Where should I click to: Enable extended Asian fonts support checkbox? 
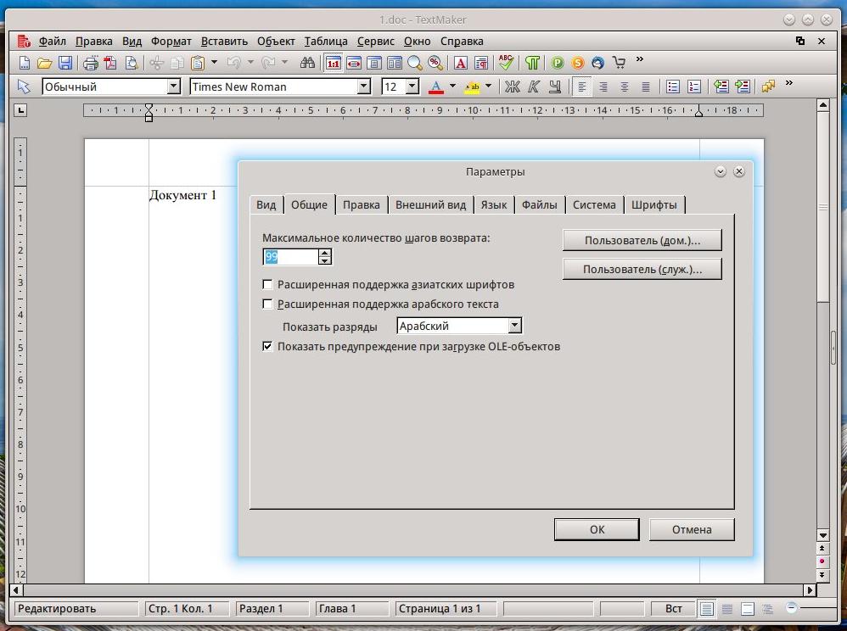point(267,284)
